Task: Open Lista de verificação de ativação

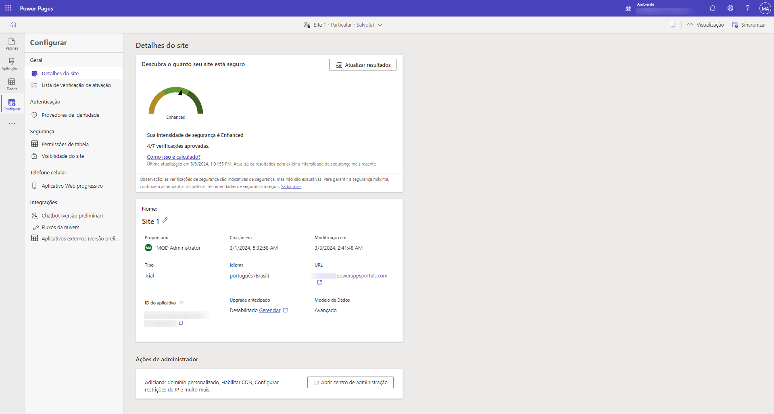Action: tap(74, 85)
